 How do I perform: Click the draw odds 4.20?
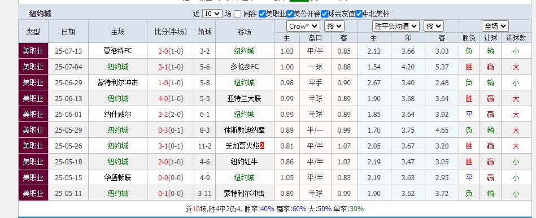pyautogui.click(x=408, y=67)
